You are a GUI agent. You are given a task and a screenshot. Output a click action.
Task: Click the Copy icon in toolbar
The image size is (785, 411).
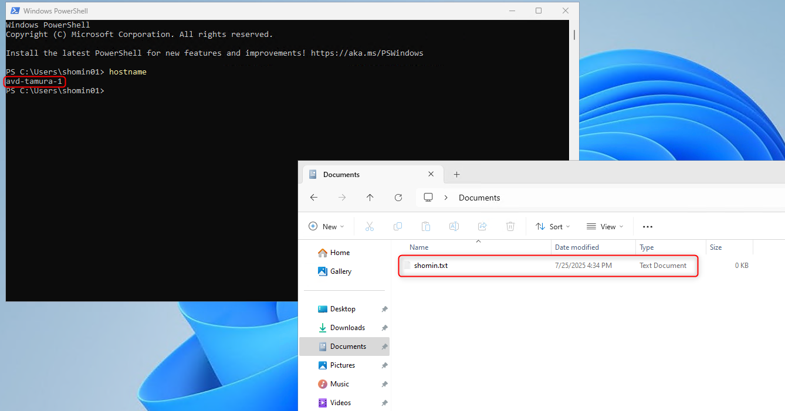pyautogui.click(x=398, y=226)
